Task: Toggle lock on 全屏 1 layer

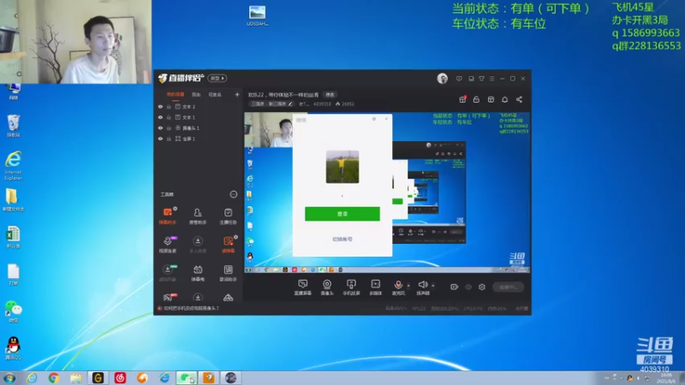Action: click(x=169, y=139)
